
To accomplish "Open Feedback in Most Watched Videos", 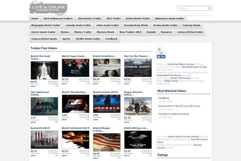I will 163,98.
